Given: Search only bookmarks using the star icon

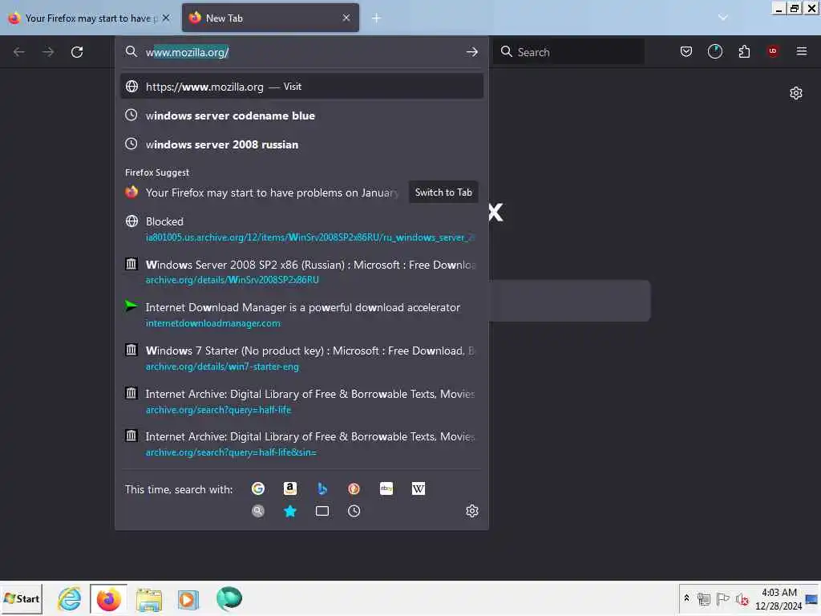Looking at the screenshot, I should coord(290,511).
